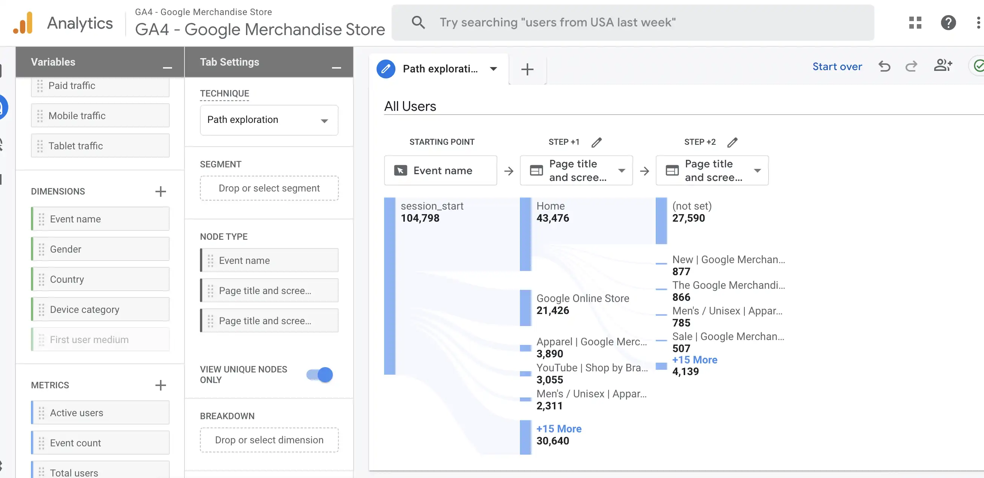Viewport: 984px width, 478px height.
Task: Expand +15 More under STEP +2
Action: tap(695, 360)
